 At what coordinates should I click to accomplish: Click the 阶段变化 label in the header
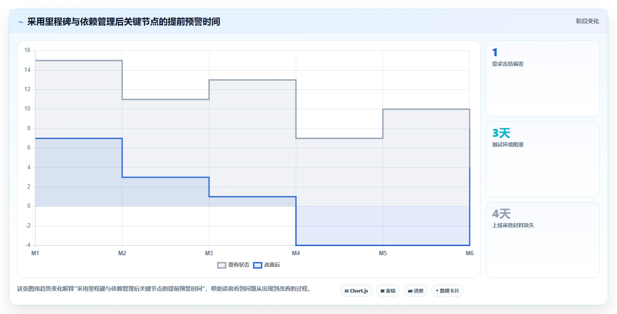(587, 21)
